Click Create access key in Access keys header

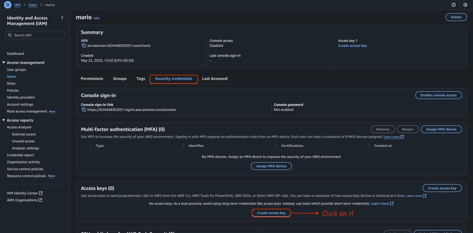tap(442, 188)
